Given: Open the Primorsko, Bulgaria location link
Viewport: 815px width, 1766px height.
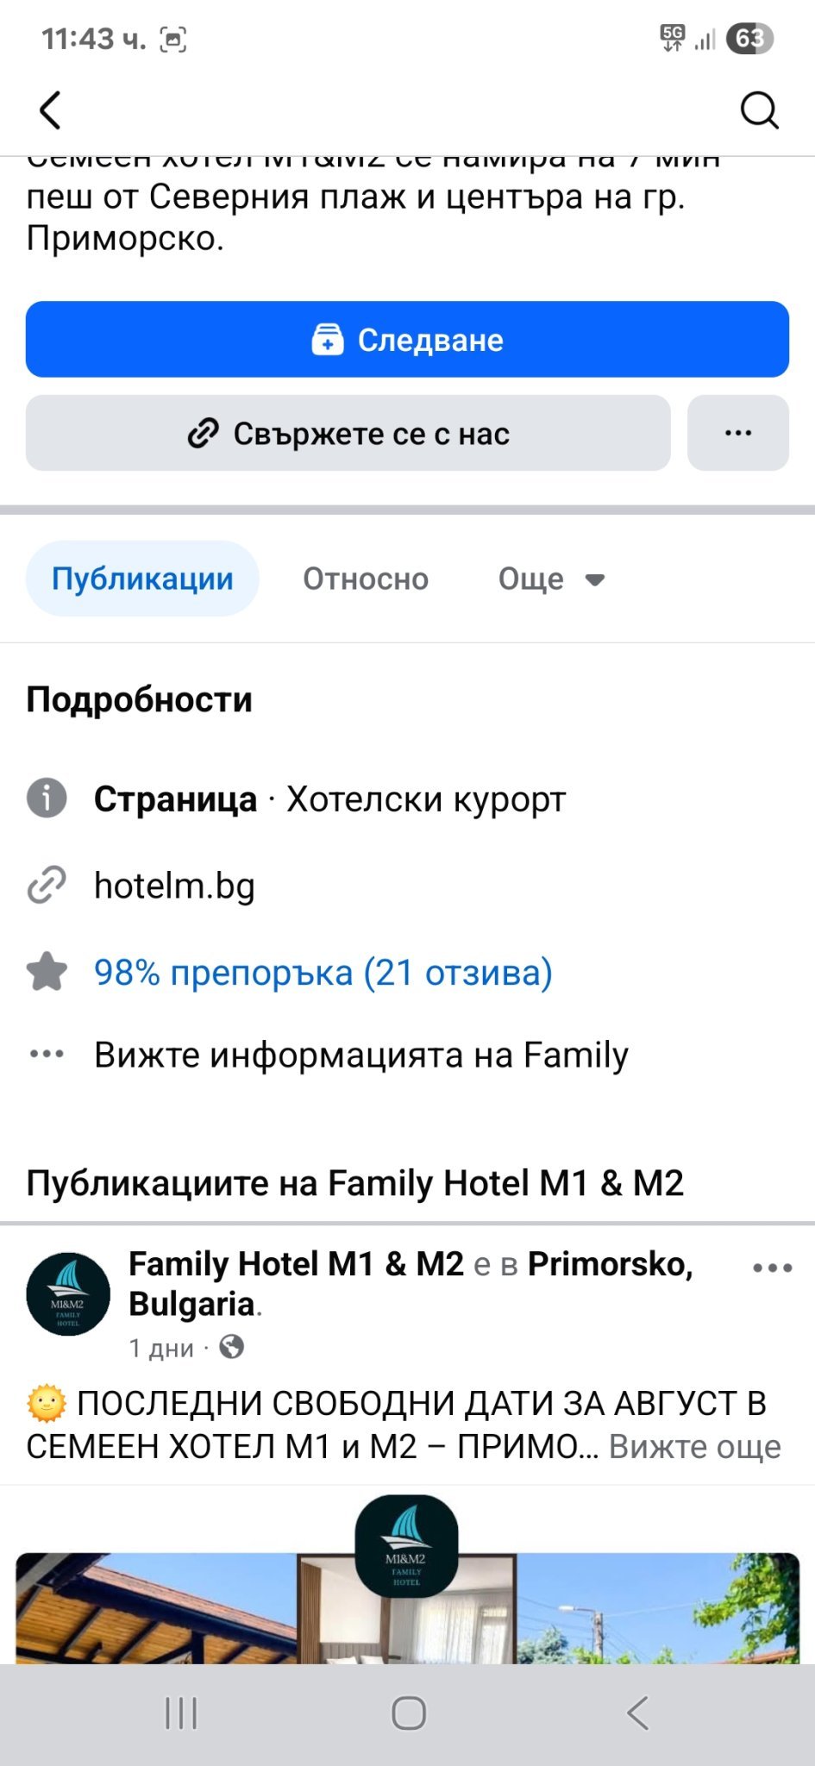Looking at the screenshot, I should tap(609, 1264).
